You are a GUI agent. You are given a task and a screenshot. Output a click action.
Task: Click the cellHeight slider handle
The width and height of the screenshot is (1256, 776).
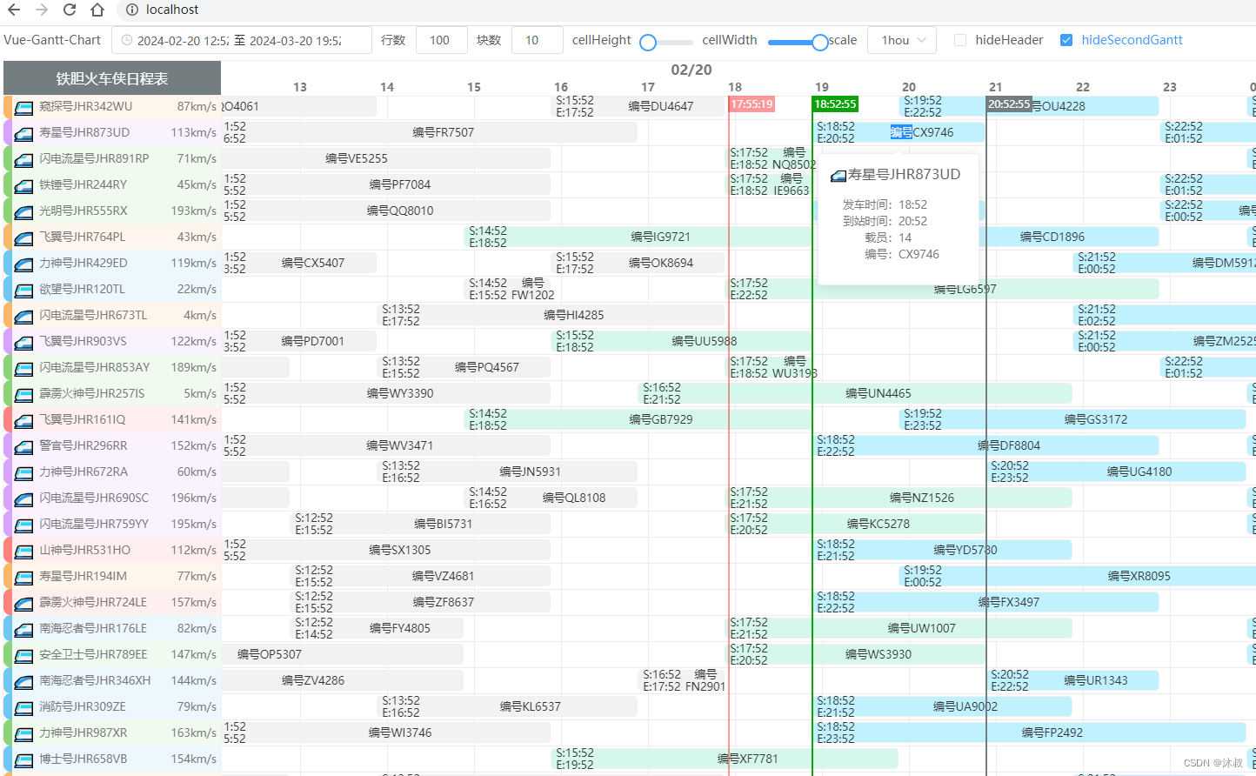click(648, 42)
